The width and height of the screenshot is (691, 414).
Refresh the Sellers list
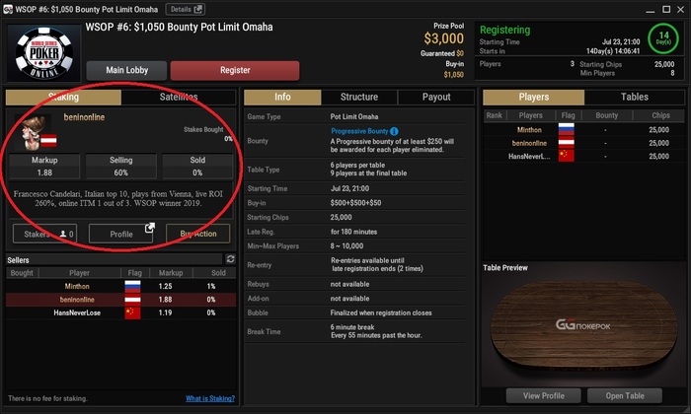coord(230,259)
